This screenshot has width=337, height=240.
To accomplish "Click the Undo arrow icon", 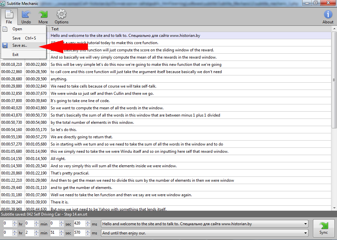I will [26, 14].
